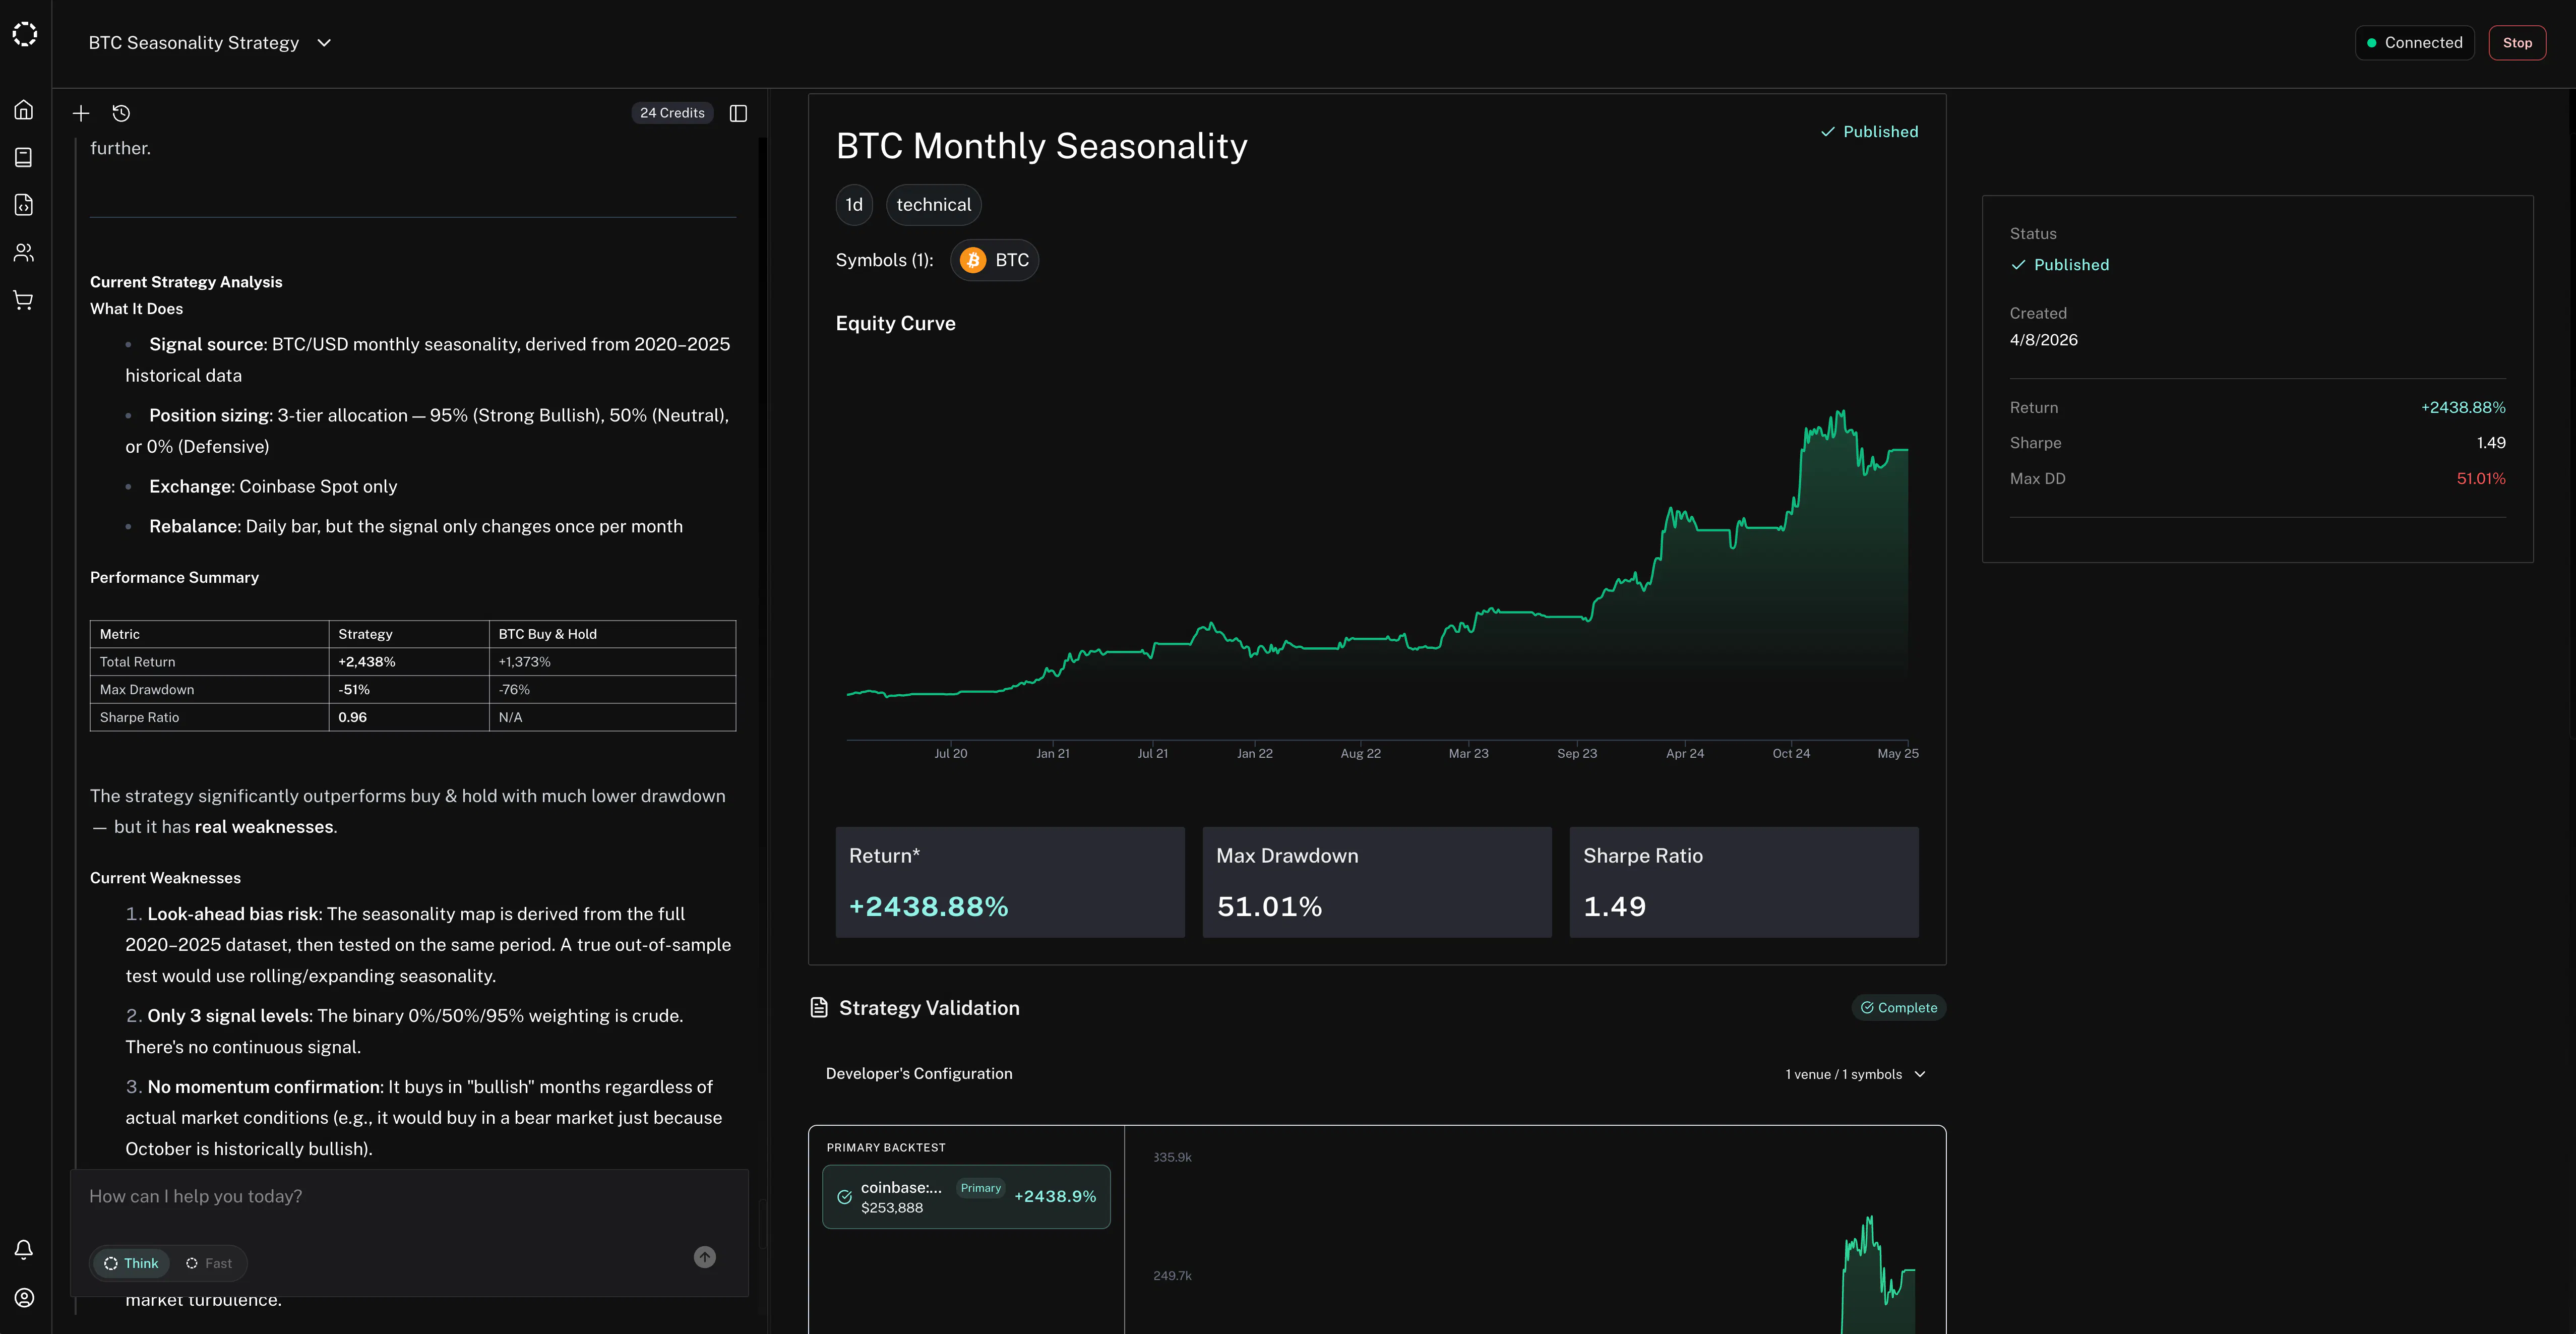Open the account profile icon
The image size is (2576, 1334).
click(24, 1298)
